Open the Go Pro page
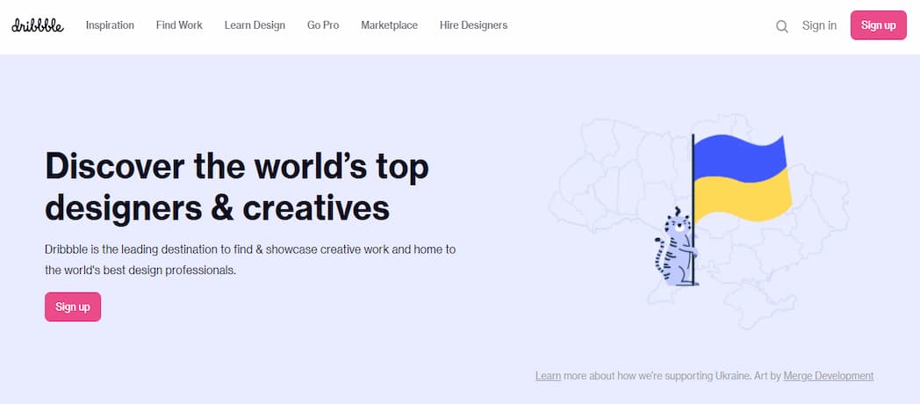 click(x=323, y=25)
